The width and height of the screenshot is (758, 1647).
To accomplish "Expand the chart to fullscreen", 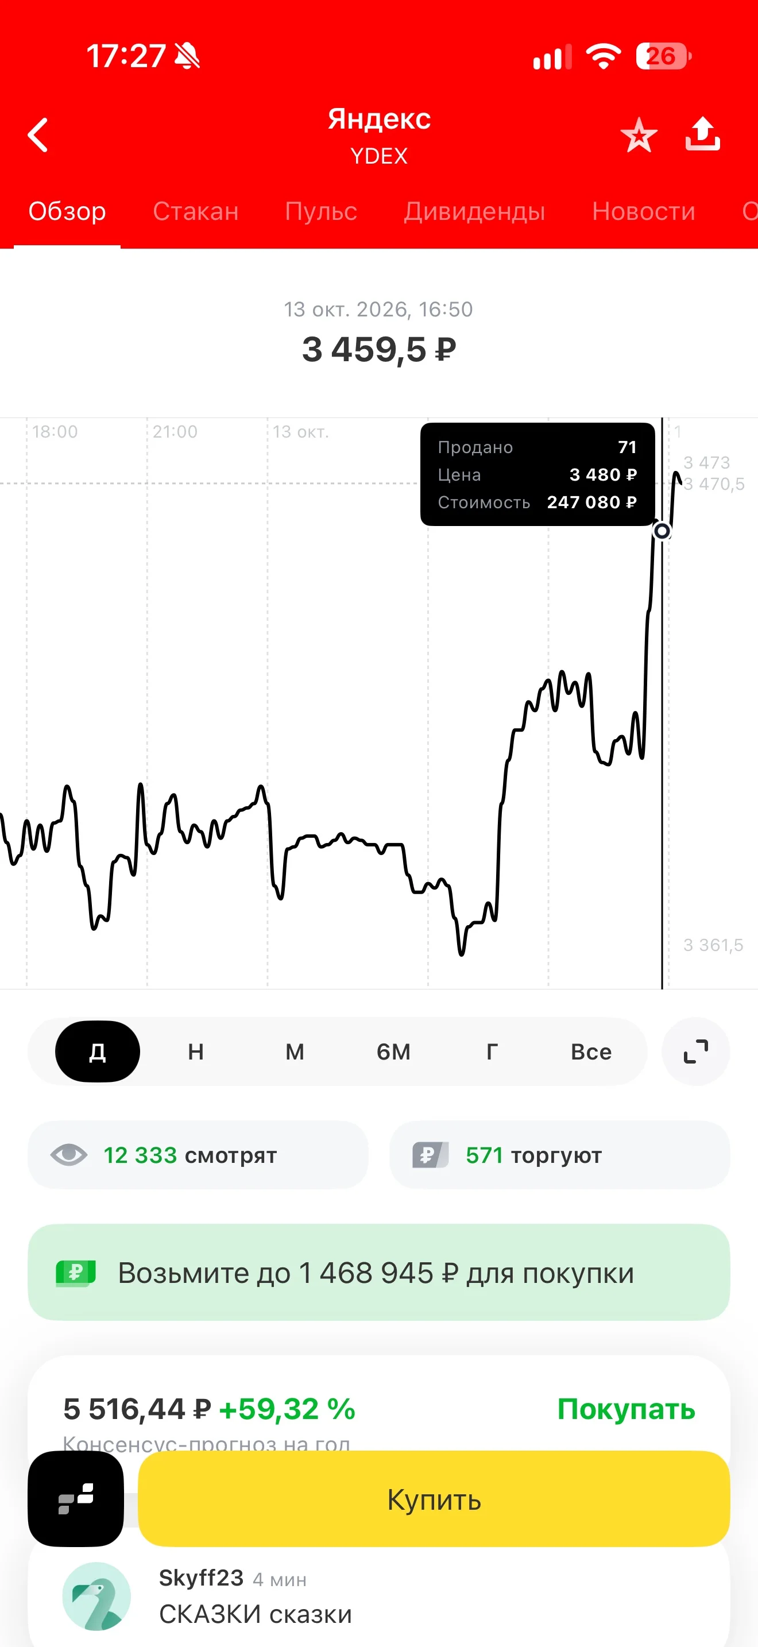I will coord(695,1051).
